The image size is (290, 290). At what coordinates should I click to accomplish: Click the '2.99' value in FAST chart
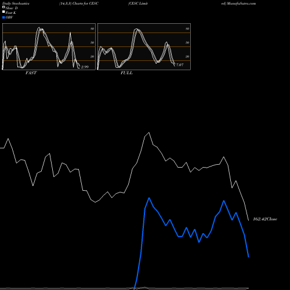pos(85,67)
